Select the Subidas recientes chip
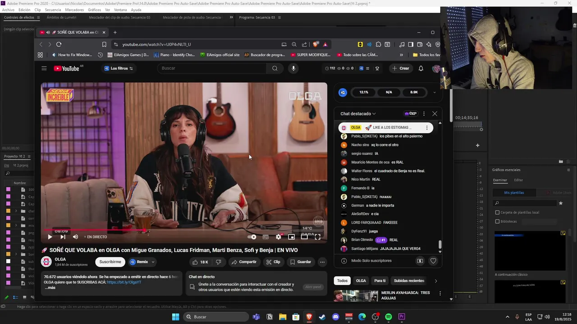The height and width of the screenshot is (324, 577). [x=409, y=281]
